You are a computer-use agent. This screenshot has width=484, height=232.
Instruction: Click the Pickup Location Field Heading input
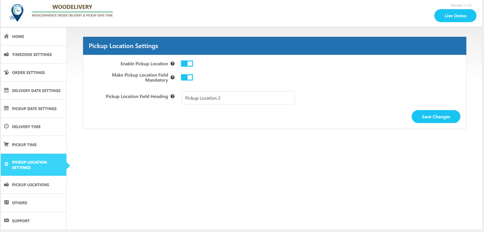click(x=238, y=98)
